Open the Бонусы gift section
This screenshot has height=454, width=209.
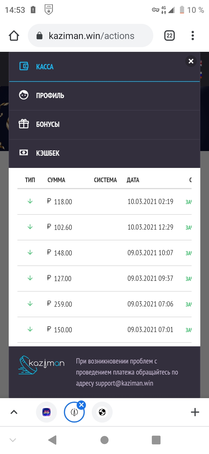point(48,124)
